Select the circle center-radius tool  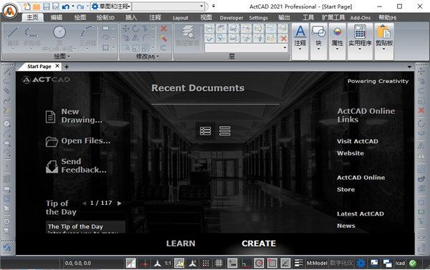pos(59,39)
